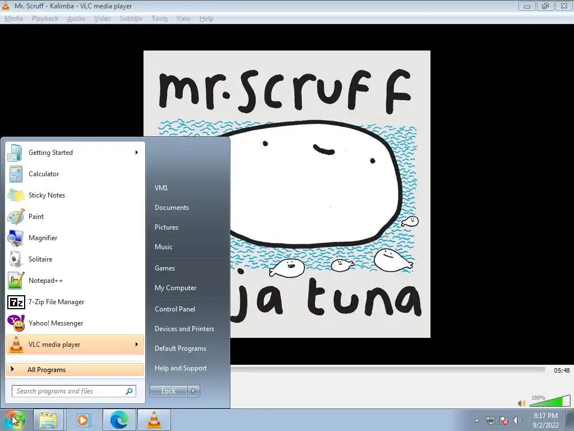Expand Getting Started submenu arrow
Image resolution: width=574 pixels, height=431 pixels.
click(137, 153)
